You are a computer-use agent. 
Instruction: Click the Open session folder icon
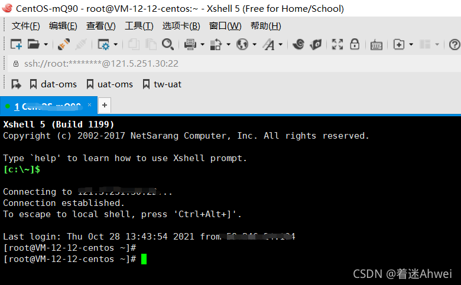[x=34, y=44]
